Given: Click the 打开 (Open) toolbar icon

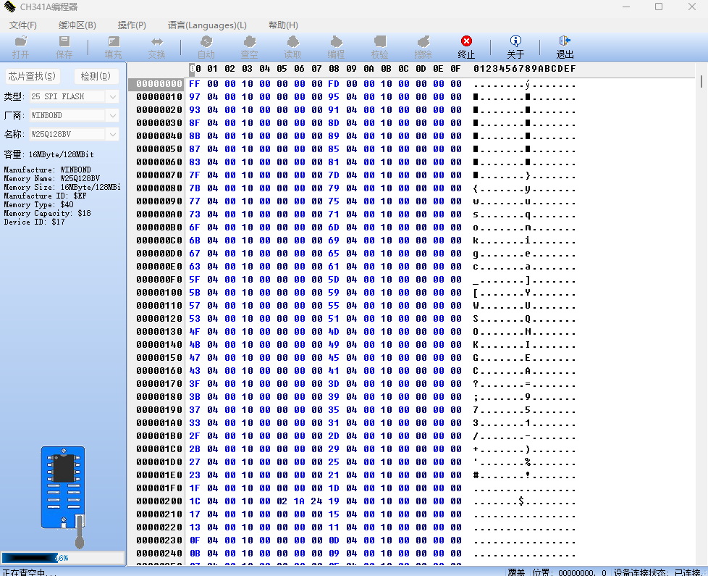Looking at the screenshot, I should pyautogui.click(x=21, y=47).
